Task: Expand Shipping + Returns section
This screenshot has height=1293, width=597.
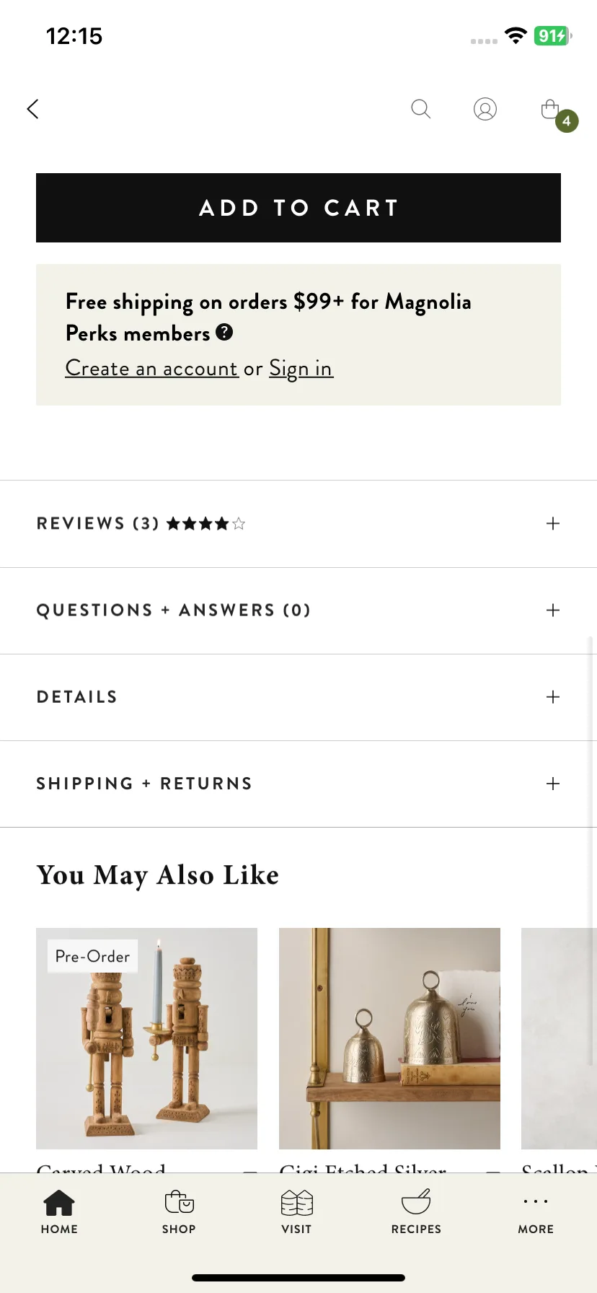Action: 298,784
